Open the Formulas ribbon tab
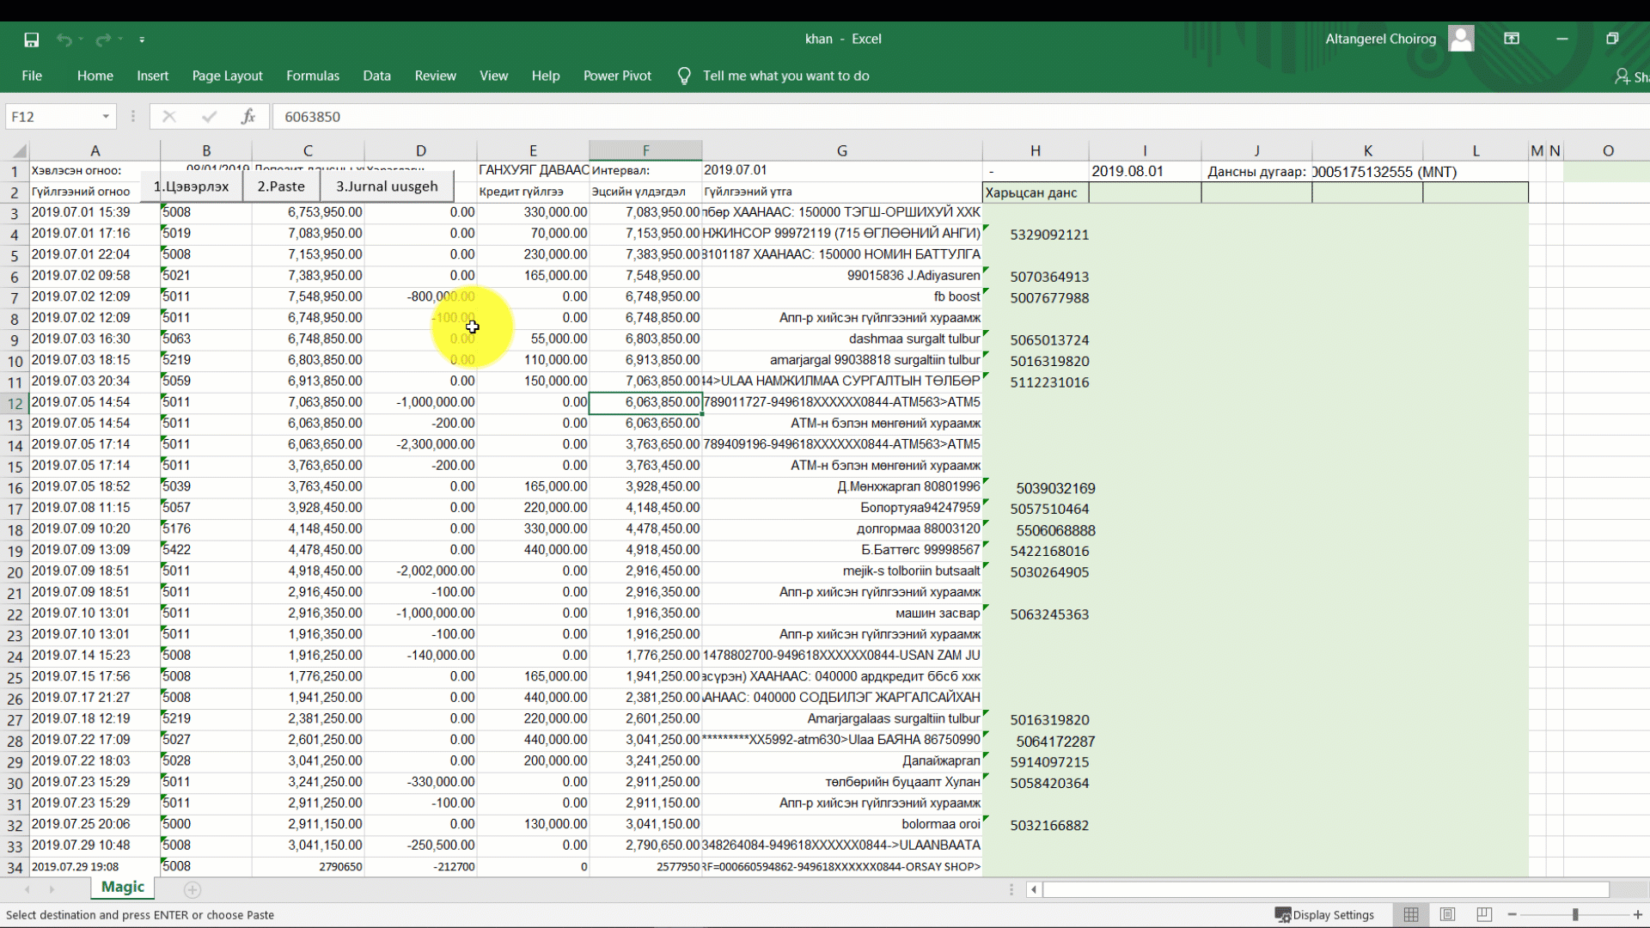The height and width of the screenshot is (928, 1650). [x=313, y=76]
